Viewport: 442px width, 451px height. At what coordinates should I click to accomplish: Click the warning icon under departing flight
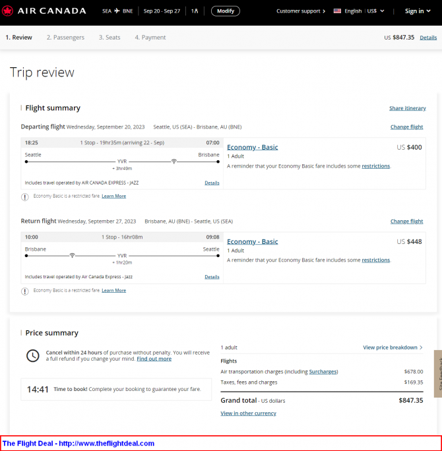pos(25,197)
